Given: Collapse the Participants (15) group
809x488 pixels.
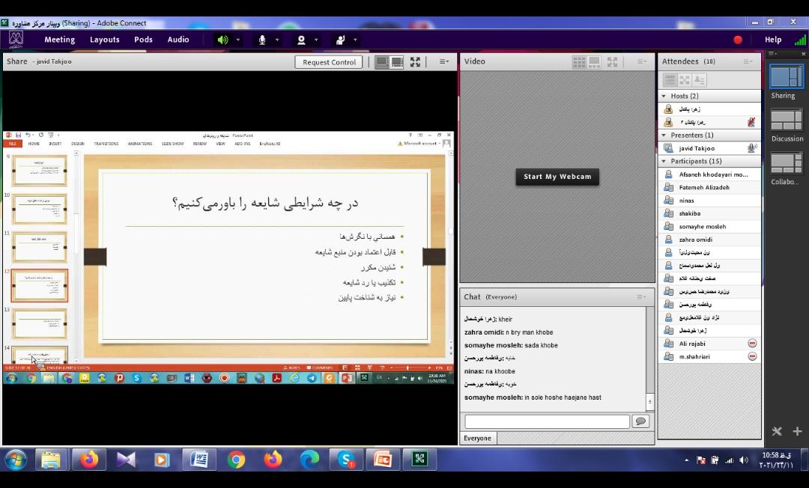Looking at the screenshot, I should (x=664, y=161).
